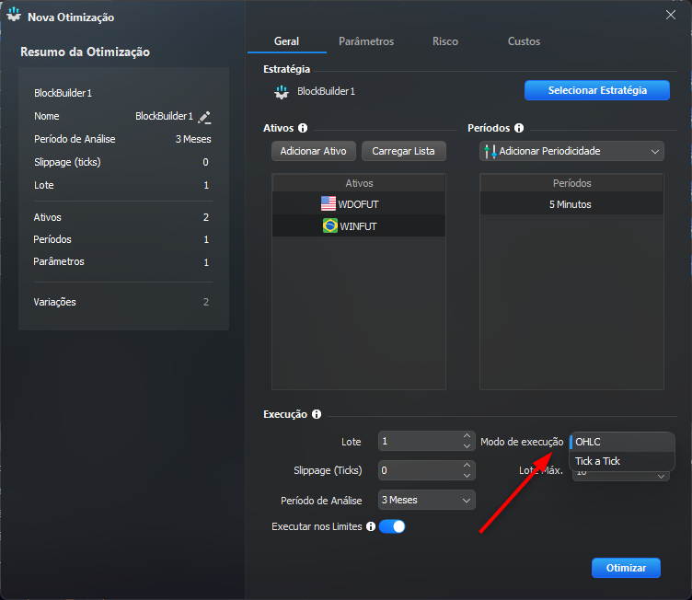Screen dimensions: 692x600
Task: Click the Períodos column header in list
Action: 571,183
